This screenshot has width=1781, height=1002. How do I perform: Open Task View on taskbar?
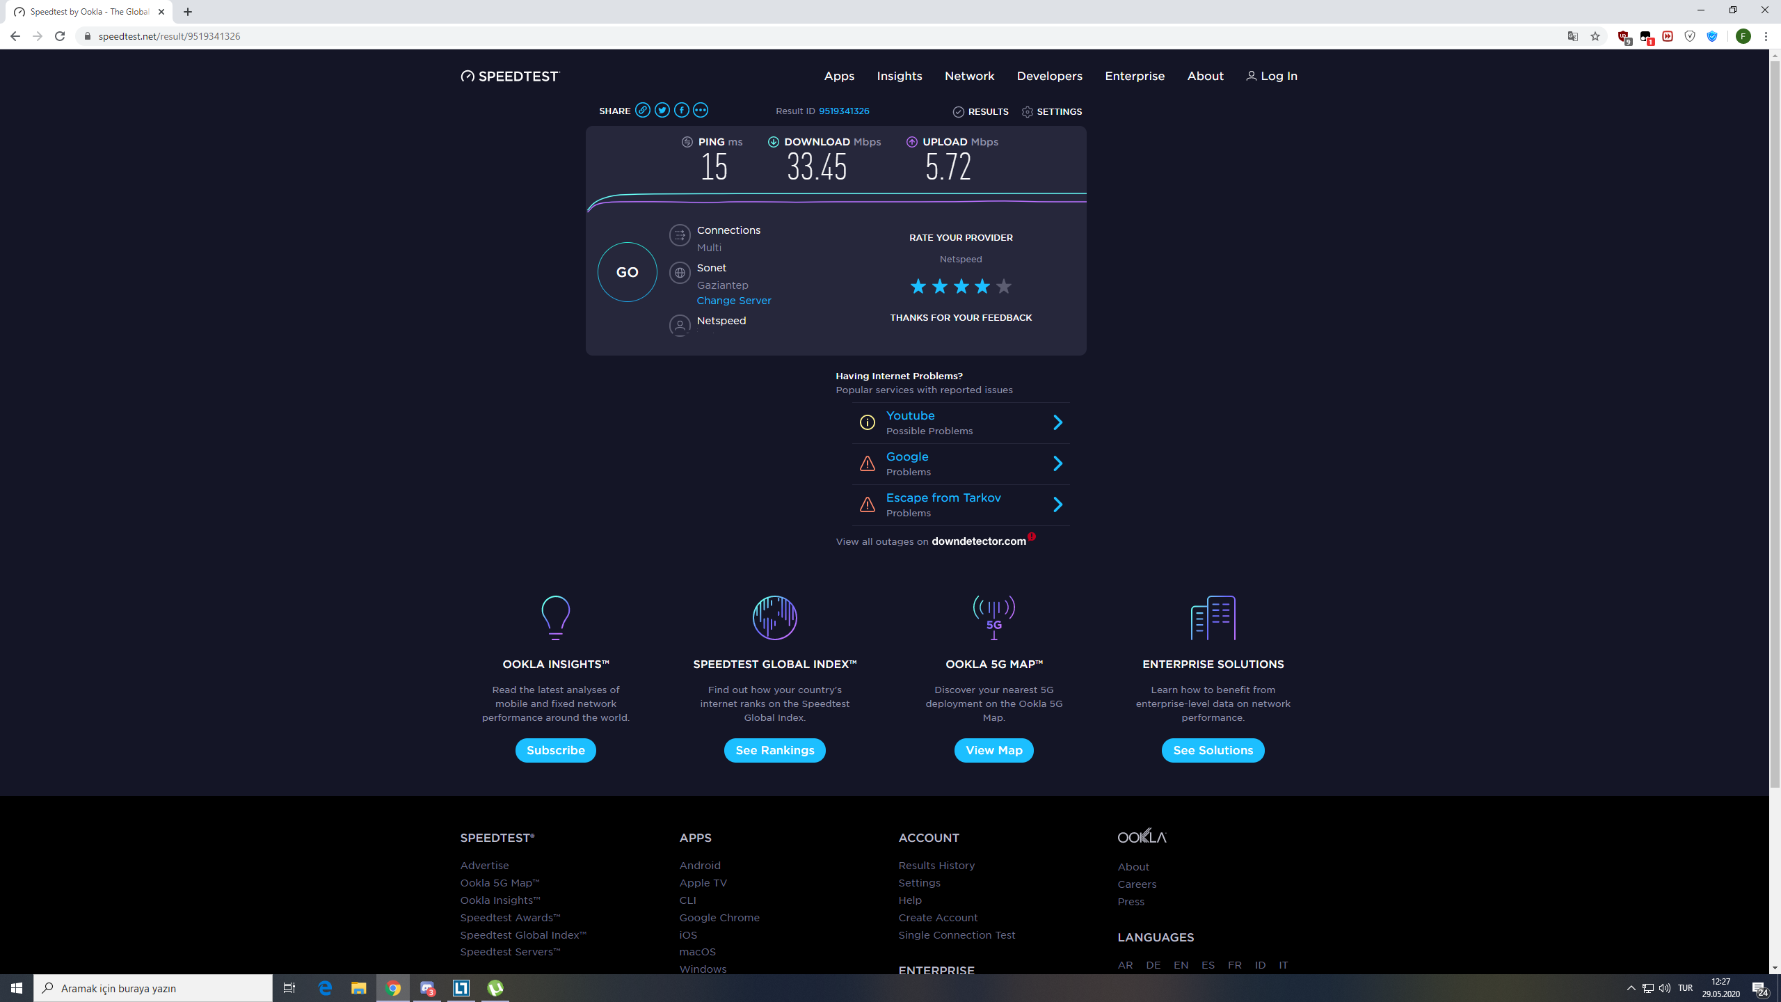click(x=289, y=988)
